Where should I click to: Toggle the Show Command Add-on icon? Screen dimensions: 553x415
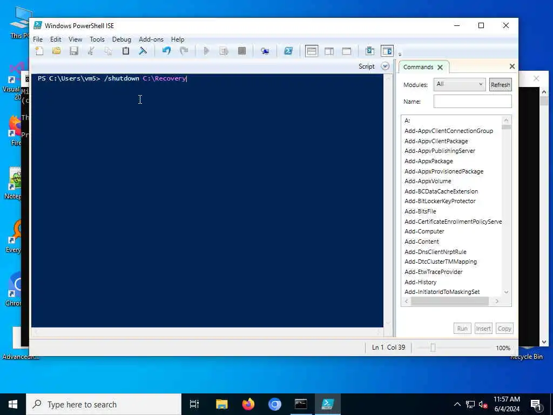click(387, 51)
